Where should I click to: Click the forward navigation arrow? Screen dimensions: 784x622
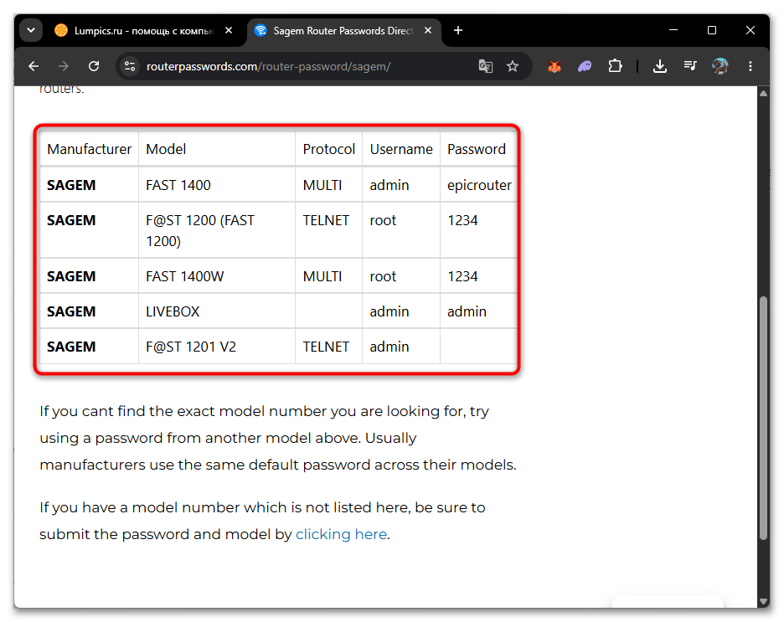click(64, 66)
